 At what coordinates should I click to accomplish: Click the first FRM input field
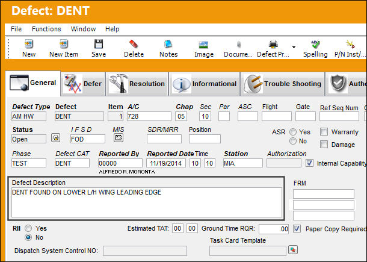pos(324,194)
